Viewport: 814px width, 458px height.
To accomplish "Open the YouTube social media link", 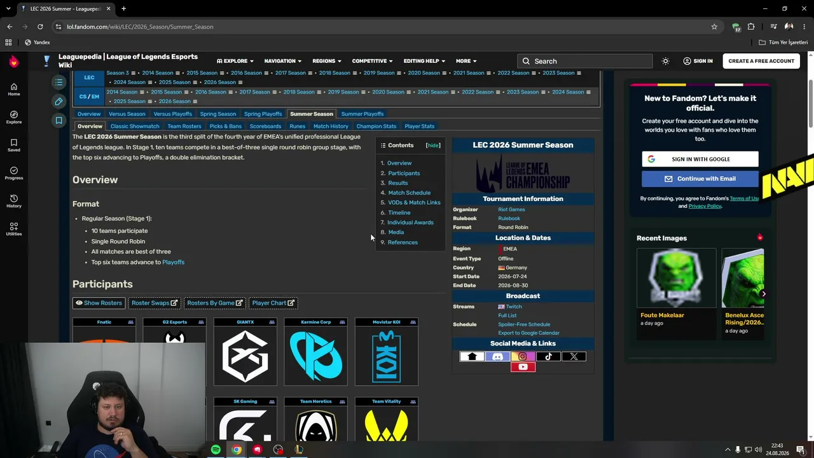I will coord(523,367).
